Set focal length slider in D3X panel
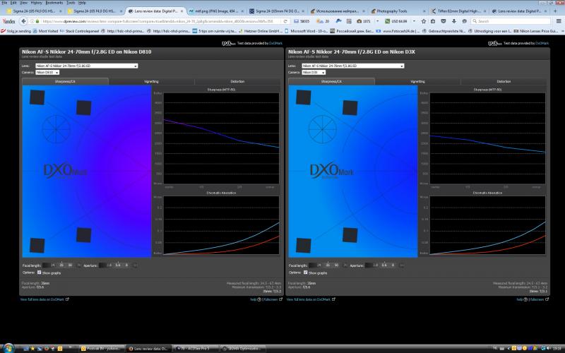The width and height of the screenshot is (565, 353). point(328,265)
